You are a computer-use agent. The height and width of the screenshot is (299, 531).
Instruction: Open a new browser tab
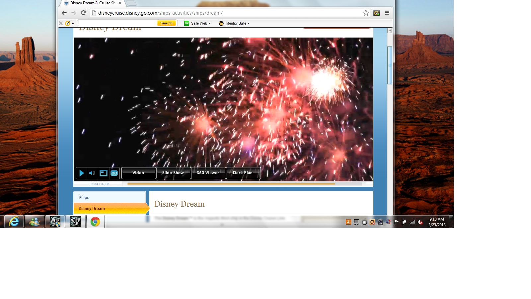point(131,3)
